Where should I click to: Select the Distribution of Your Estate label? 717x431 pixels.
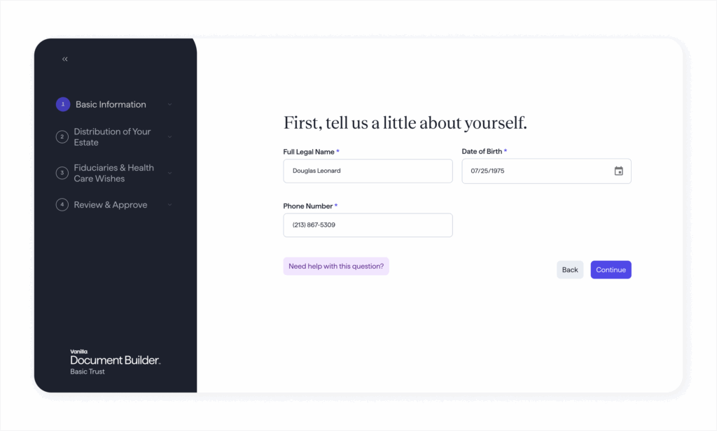click(x=112, y=137)
